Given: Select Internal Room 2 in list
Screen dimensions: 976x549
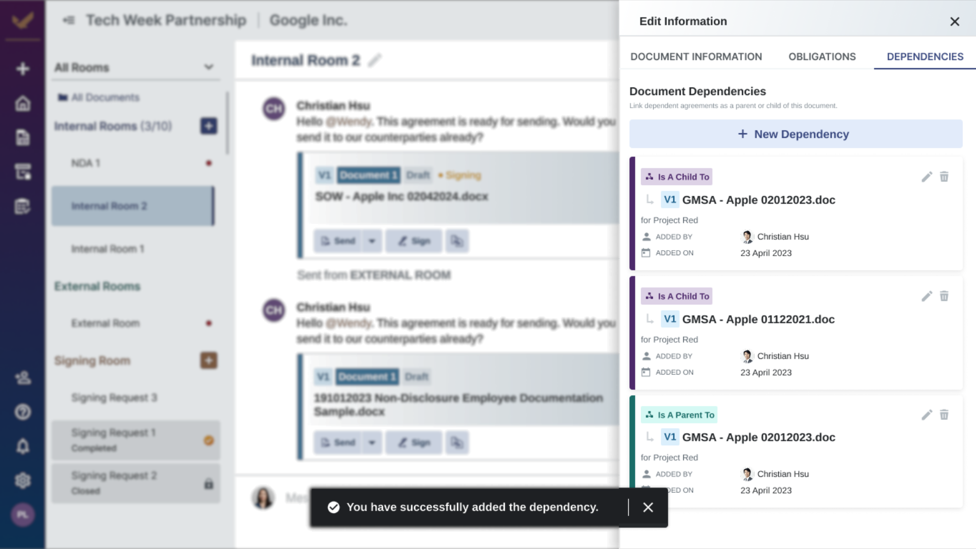Looking at the screenshot, I should (133, 206).
